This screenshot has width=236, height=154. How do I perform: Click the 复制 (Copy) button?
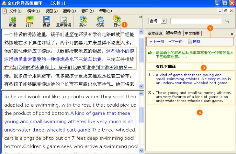click(194, 42)
